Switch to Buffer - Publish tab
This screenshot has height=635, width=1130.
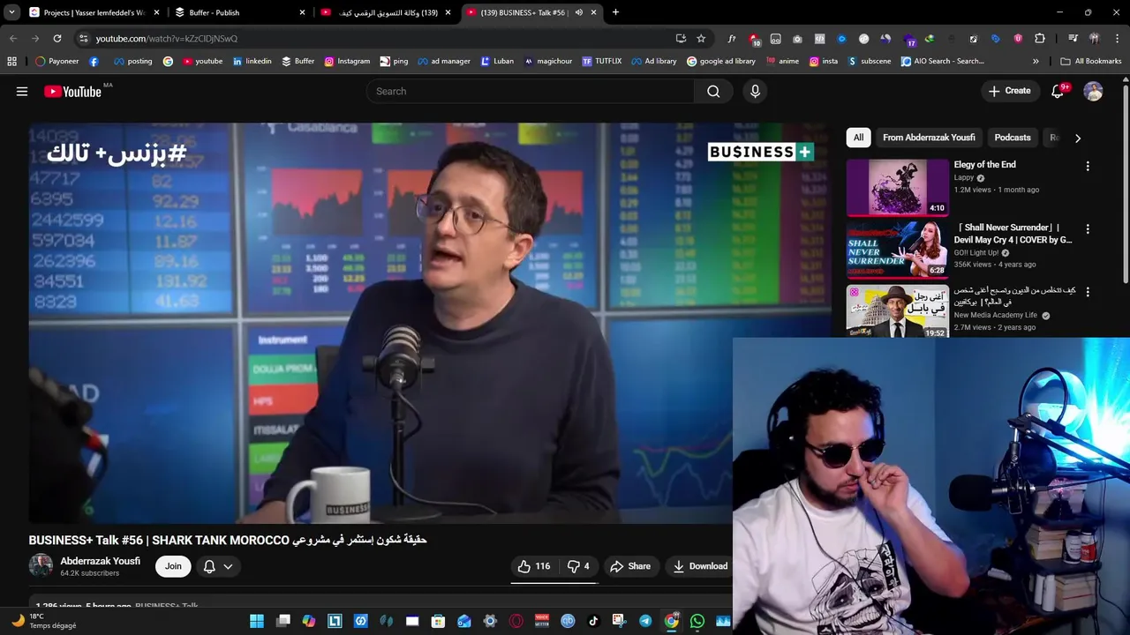click(x=238, y=12)
